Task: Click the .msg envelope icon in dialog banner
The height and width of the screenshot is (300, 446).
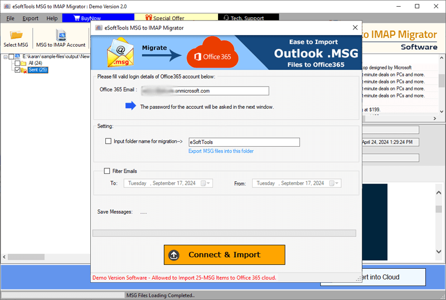Action: tap(120, 53)
